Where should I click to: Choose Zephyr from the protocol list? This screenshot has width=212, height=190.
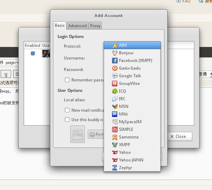(x=132, y=168)
